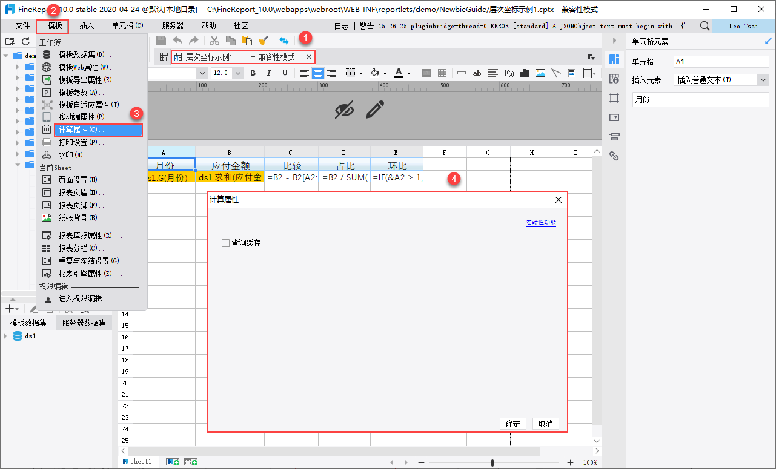
Task: Click the paste clipboard icon
Action: coord(247,41)
